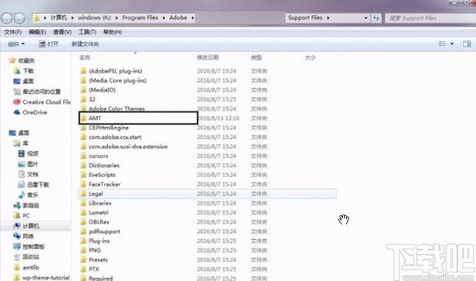Click windows (K:) in the breadcrumb path

click(94, 17)
